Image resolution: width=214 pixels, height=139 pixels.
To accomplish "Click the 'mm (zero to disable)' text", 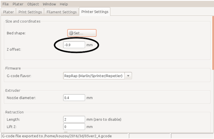I will [104, 119].
